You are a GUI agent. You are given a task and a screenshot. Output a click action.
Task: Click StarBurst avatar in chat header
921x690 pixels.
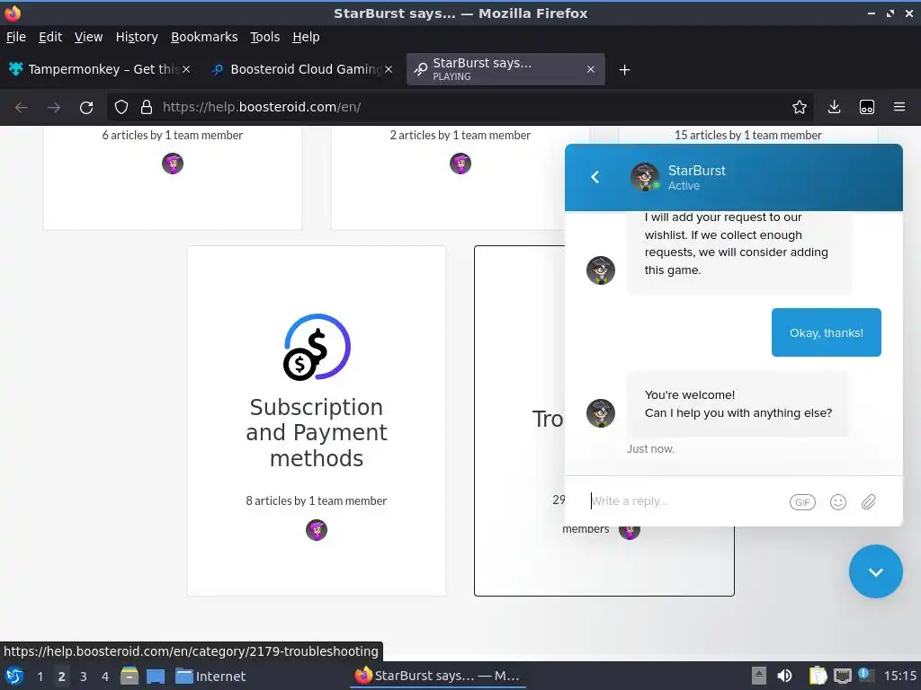tap(645, 177)
